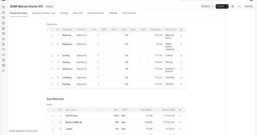Screen dimensions: 257x135
Task: Tick the checkbox for Sewing operation row
Action: pyautogui.click(x=52, y=62)
